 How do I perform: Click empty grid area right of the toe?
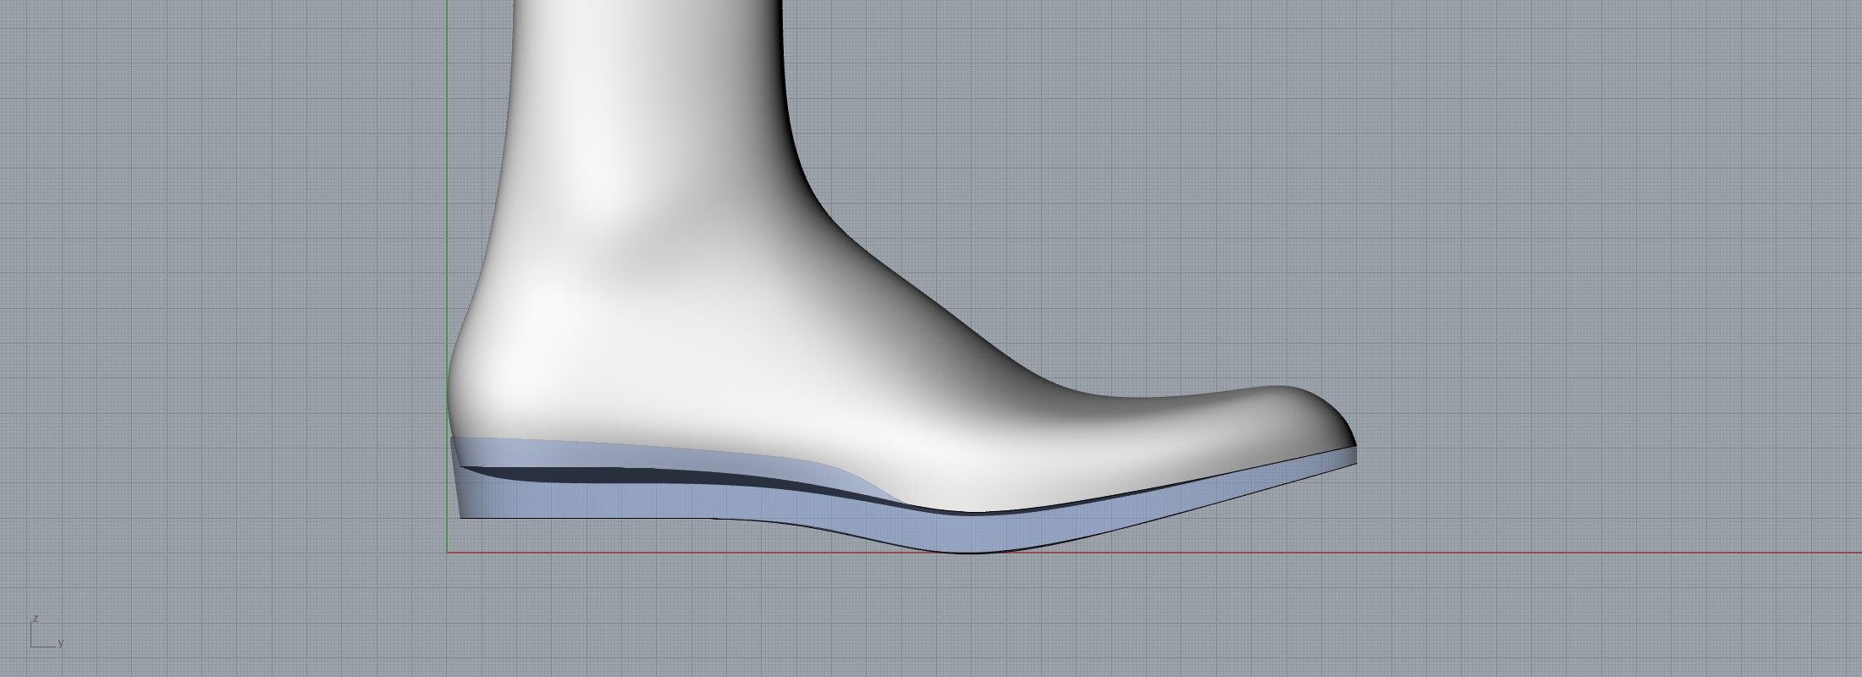[1608, 338]
